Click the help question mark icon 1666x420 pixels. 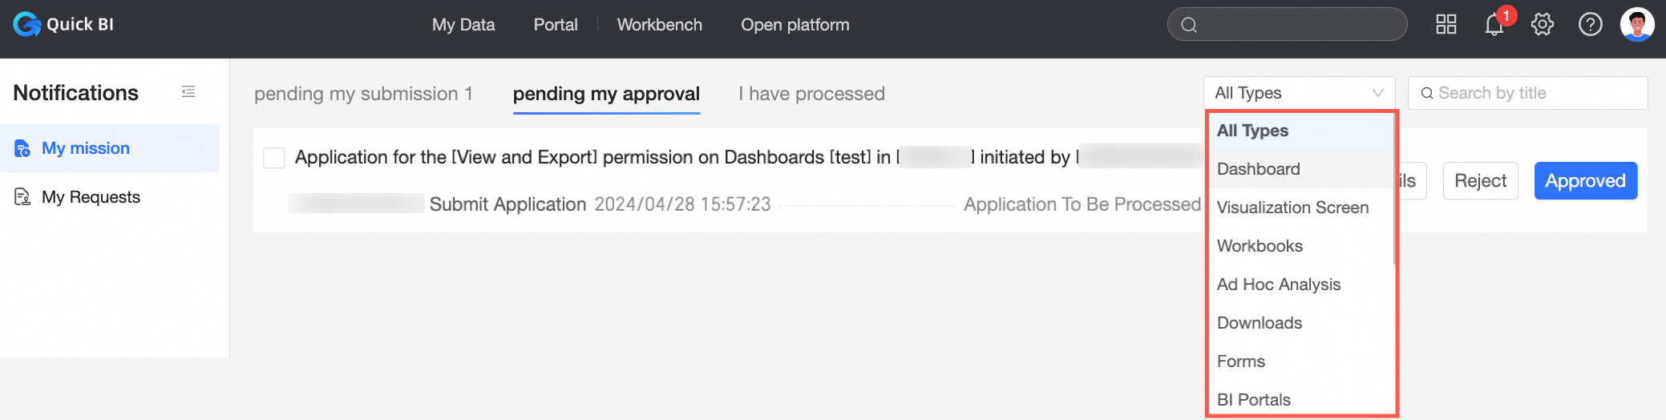click(x=1590, y=25)
